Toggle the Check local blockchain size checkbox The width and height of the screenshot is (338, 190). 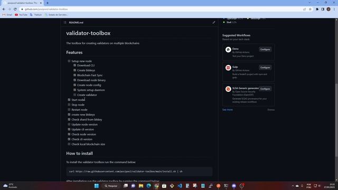[69, 144]
